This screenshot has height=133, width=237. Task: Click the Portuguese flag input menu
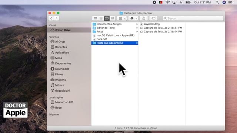coord(161,2)
